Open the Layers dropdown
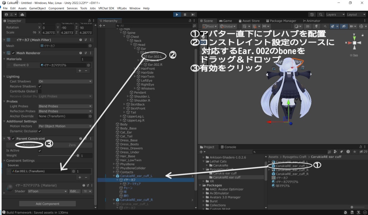Viewport: 368px width, 215px height. click(335, 14)
